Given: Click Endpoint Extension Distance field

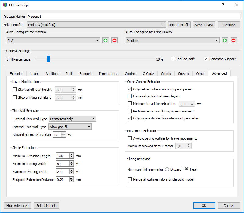Looking at the screenshot, I should [x=63, y=180].
